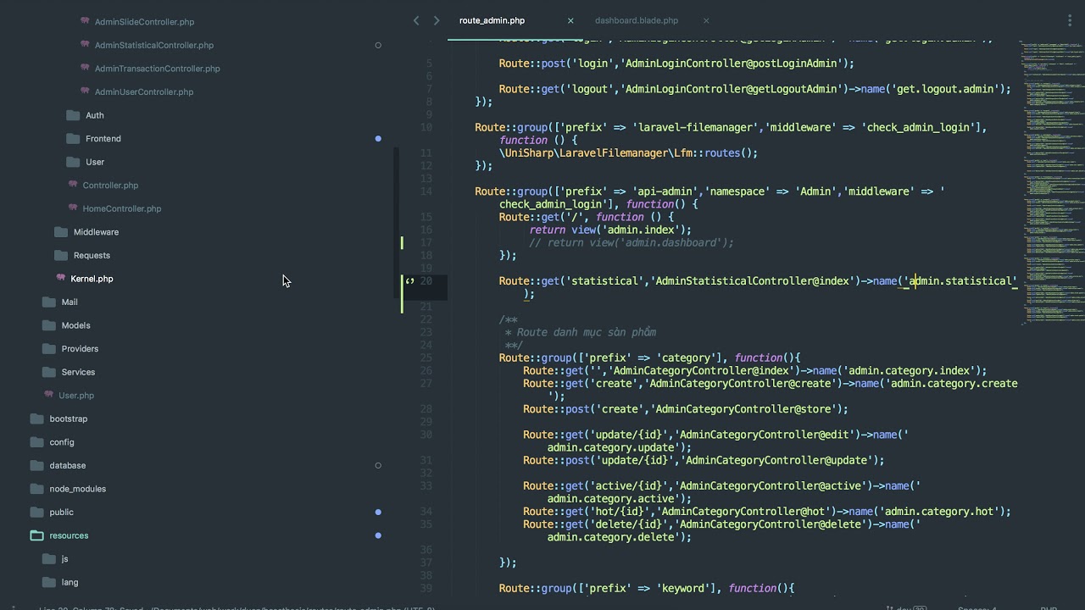
Task: Click PHP icon of AdminUserController.php
Action: 85,91
